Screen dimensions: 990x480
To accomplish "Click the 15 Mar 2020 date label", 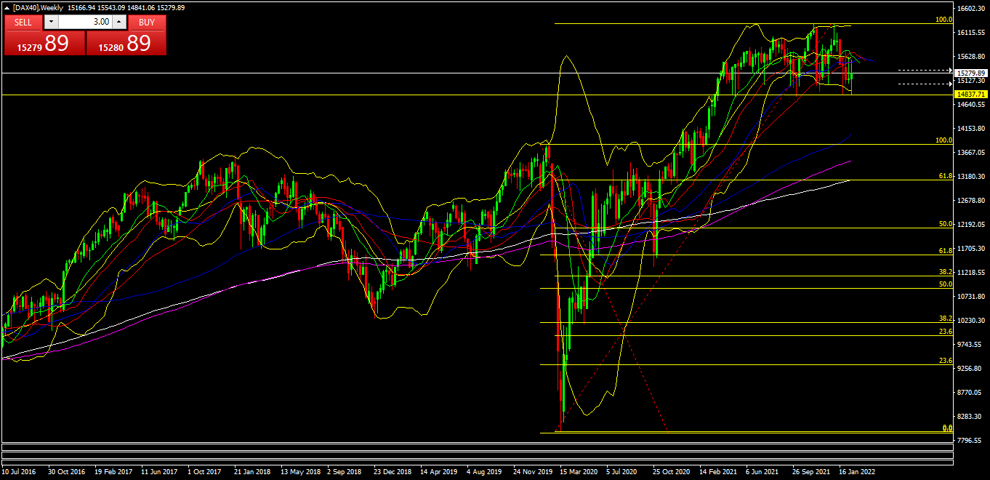I will pyautogui.click(x=579, y=471).
